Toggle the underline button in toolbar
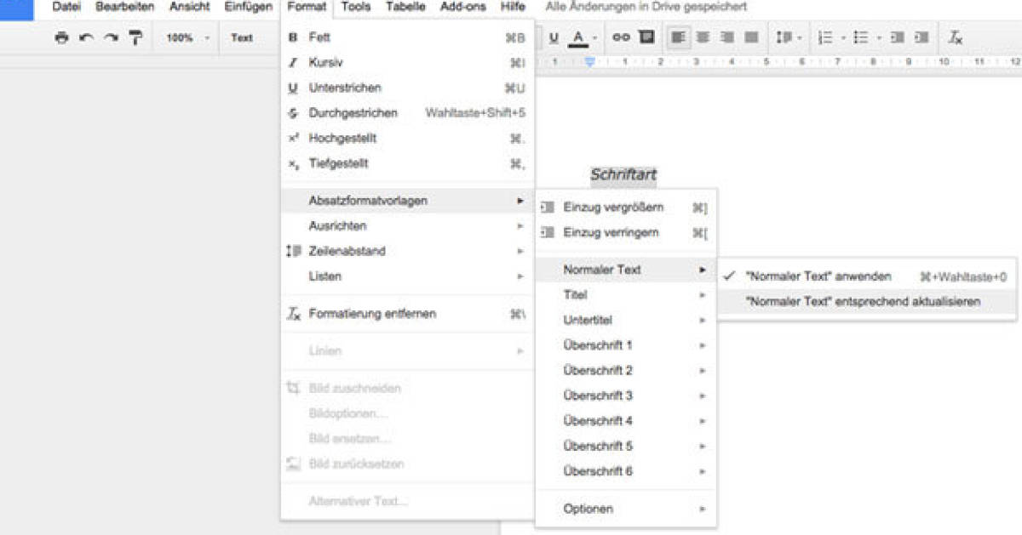1022x535 pixels. pyautogui.click(x=554, y=37)
